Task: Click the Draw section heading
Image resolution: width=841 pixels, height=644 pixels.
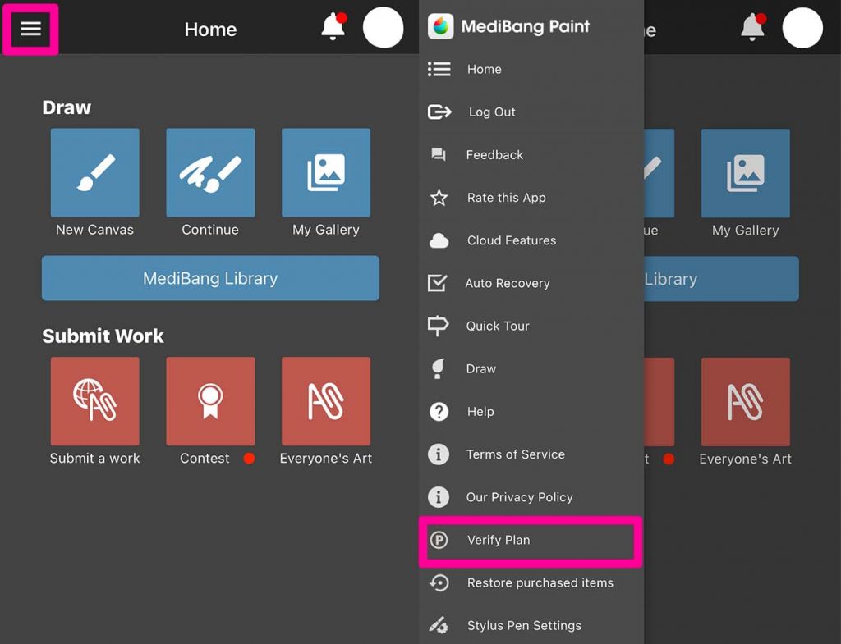Action: click(x=67, y=107)
